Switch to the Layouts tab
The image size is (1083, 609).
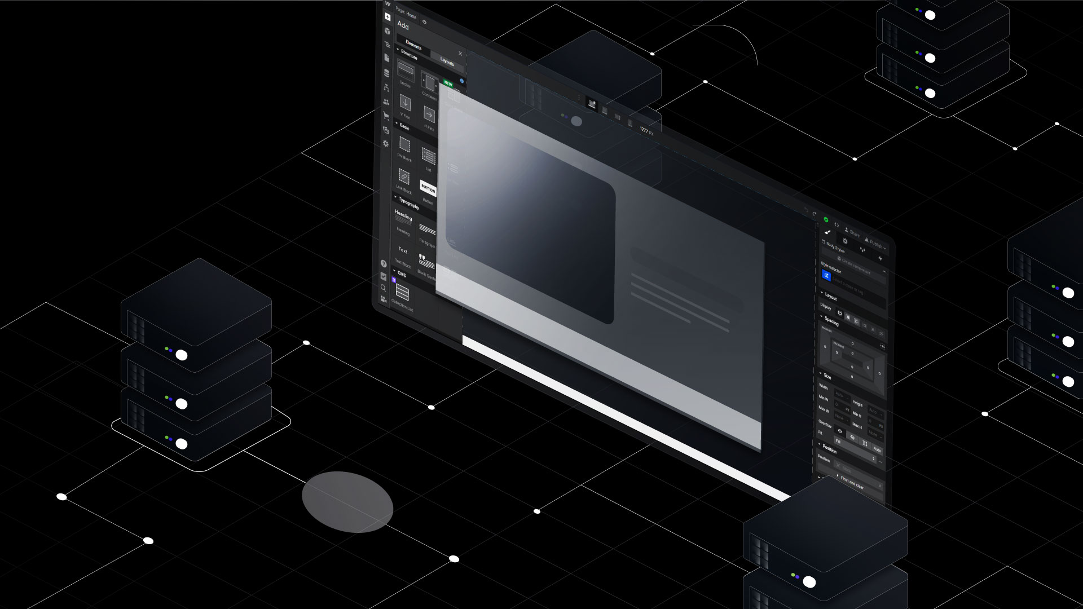click(447, 62)
